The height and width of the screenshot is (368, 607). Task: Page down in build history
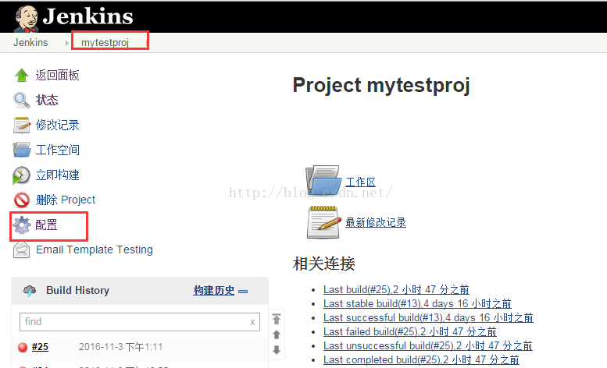[x=277, y=350]
